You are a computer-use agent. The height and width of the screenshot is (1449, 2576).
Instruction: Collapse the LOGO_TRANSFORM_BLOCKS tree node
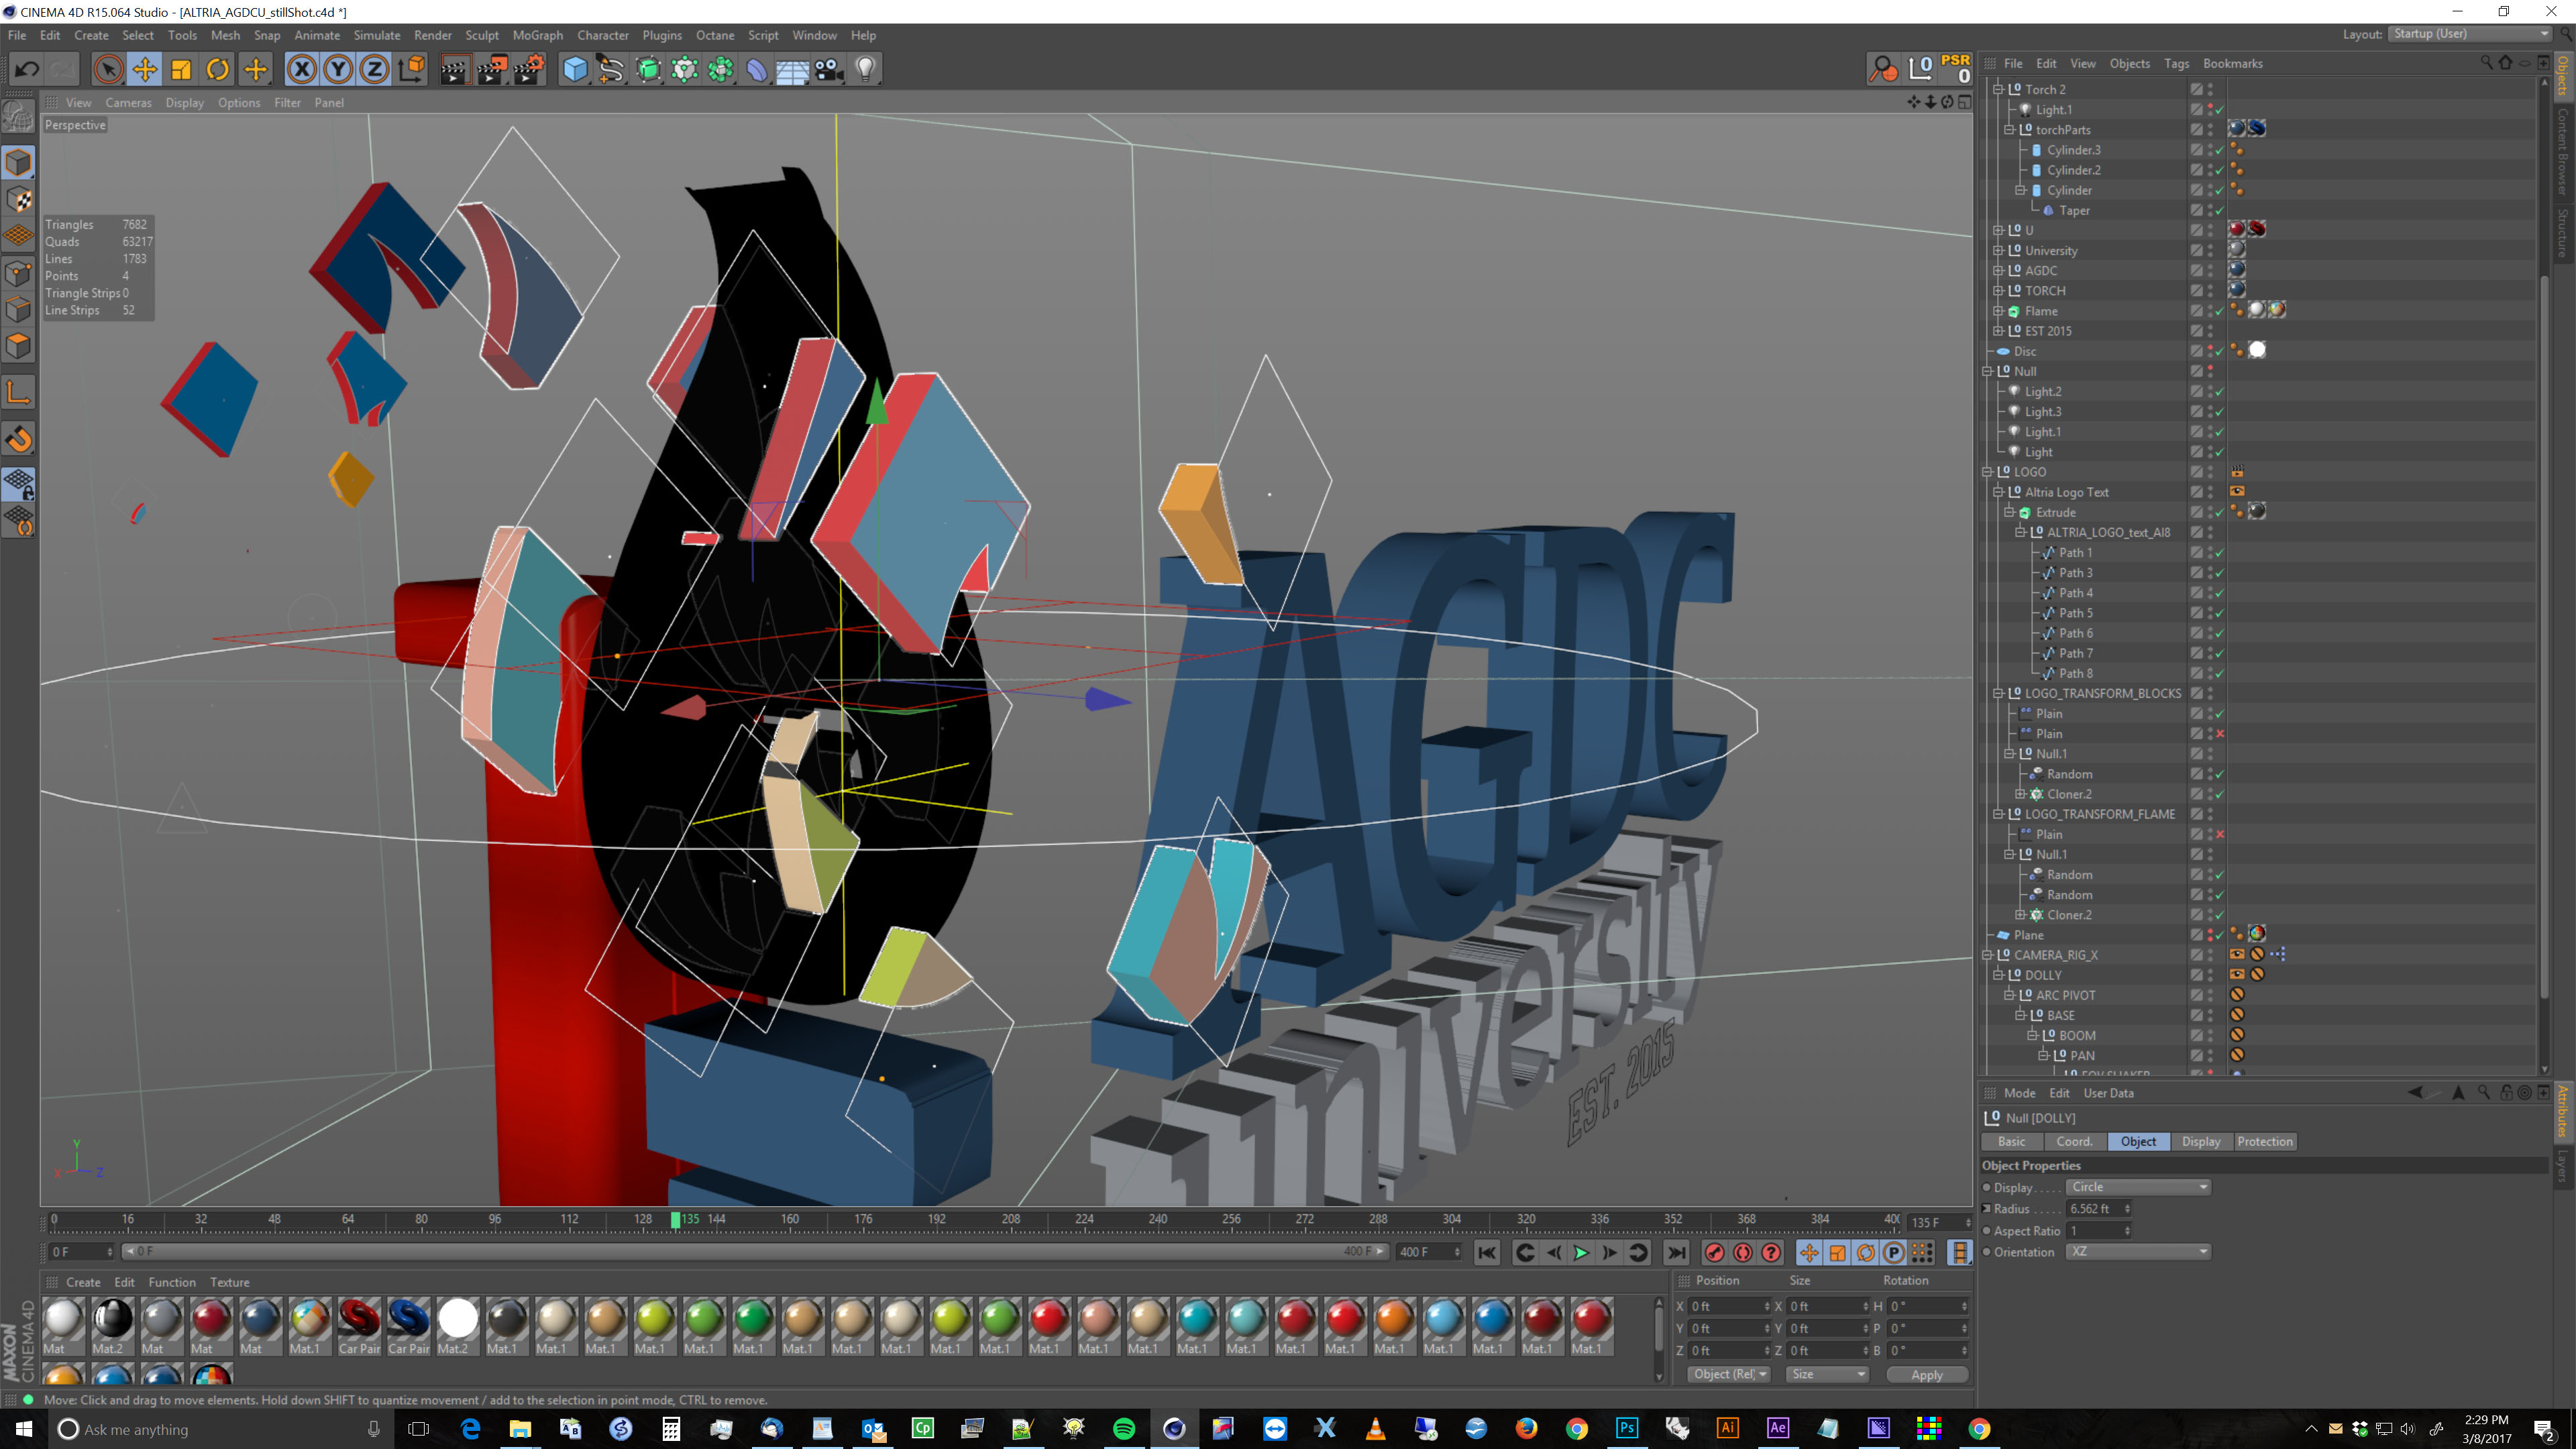tap(1998, 693)
